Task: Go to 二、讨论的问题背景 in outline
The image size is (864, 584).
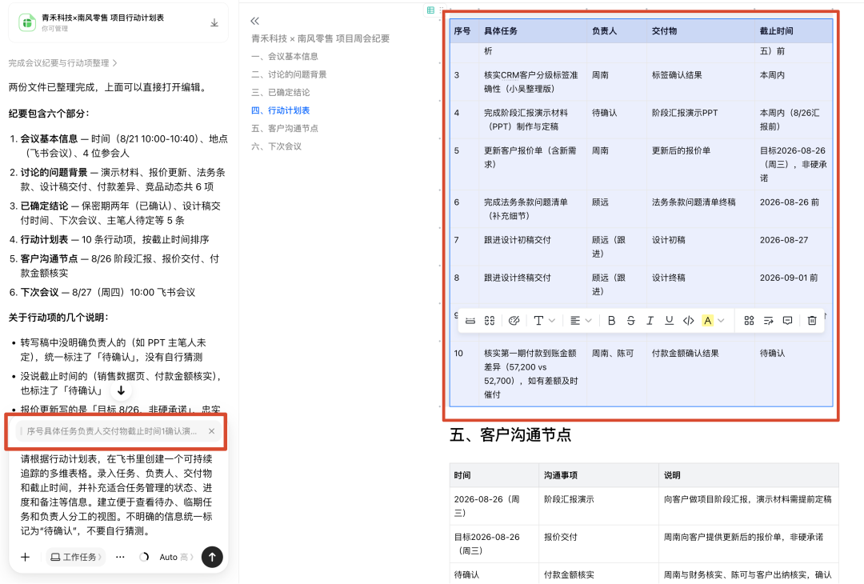Action: point(290,74)
